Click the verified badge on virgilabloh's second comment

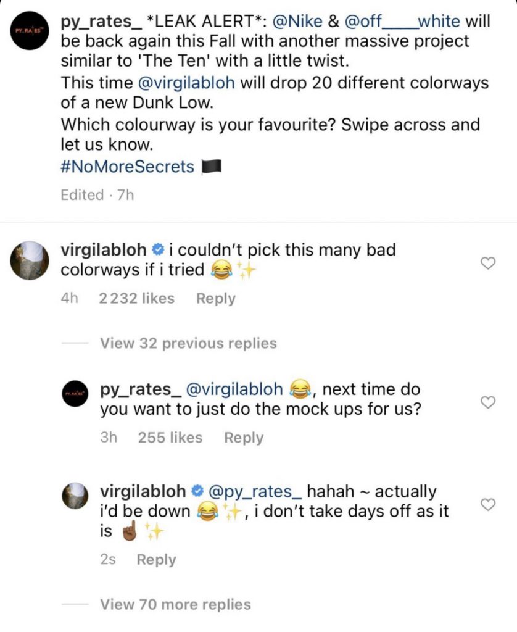[197, 491]
